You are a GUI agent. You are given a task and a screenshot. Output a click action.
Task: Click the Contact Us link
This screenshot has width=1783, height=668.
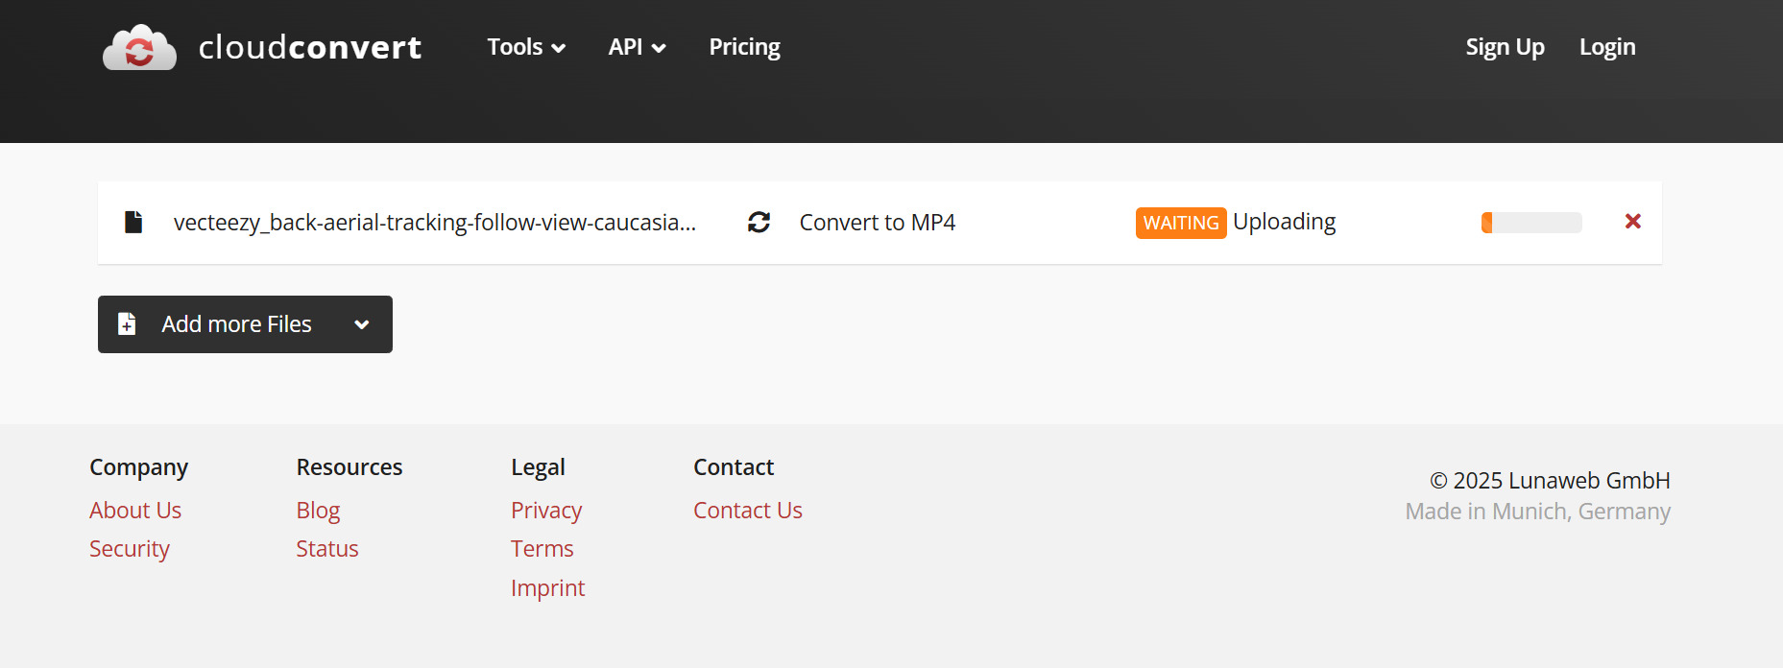click(x=748, y=511)
